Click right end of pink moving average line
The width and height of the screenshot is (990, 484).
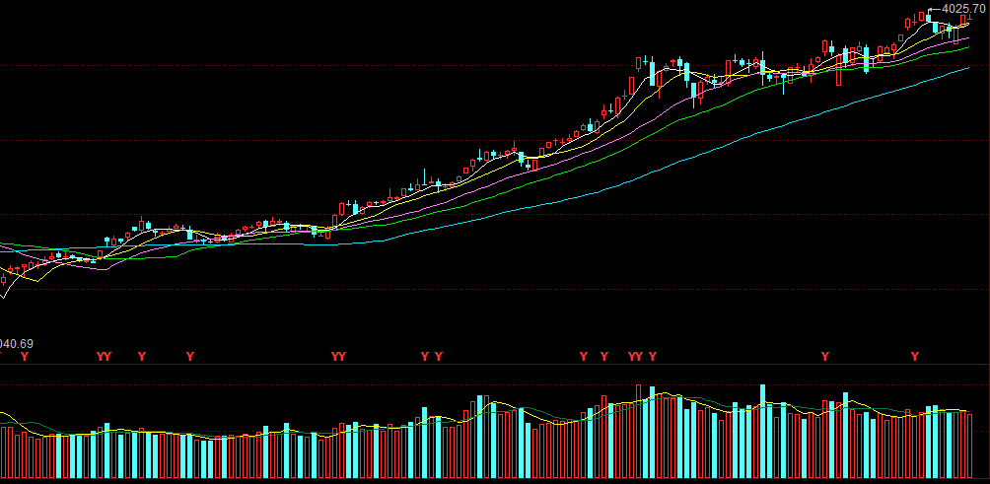click(968, 38)
